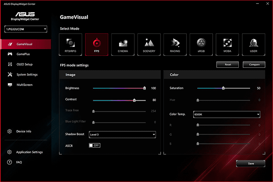
Task: Click the Device Info gear icon
Action: [10, 132]
